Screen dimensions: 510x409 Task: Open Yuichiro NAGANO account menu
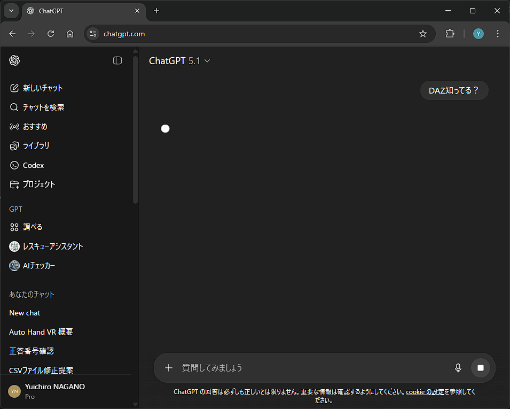pos(53,391)
